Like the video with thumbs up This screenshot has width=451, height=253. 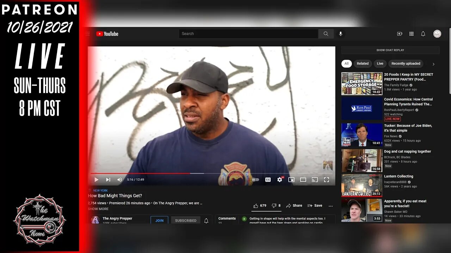[x=260, y=206]
